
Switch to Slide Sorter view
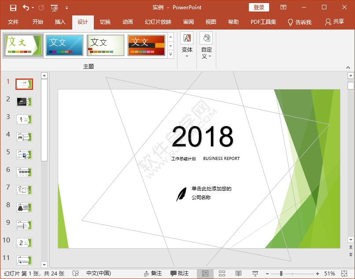(222, 273)
